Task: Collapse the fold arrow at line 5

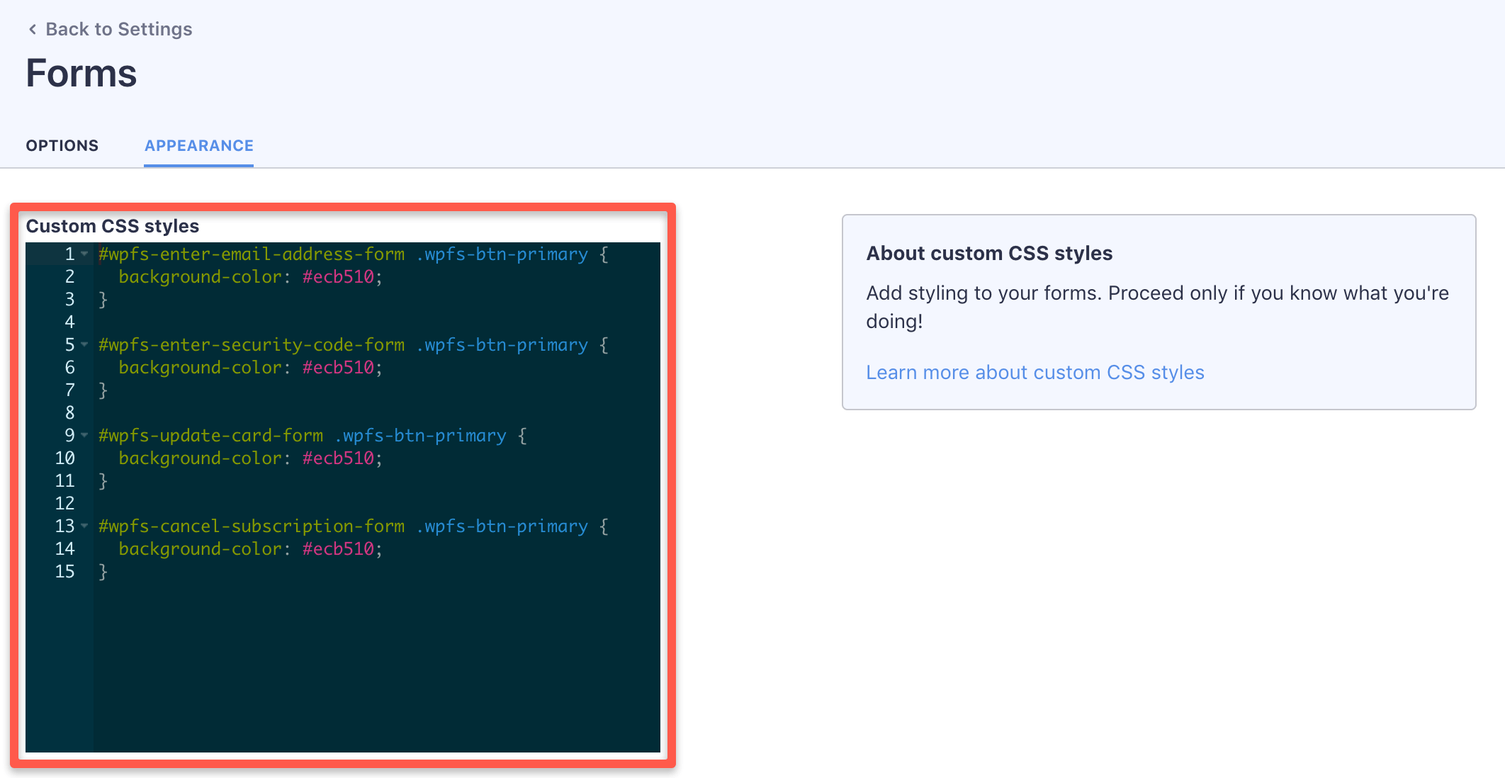Action: (x=84, y=344)
